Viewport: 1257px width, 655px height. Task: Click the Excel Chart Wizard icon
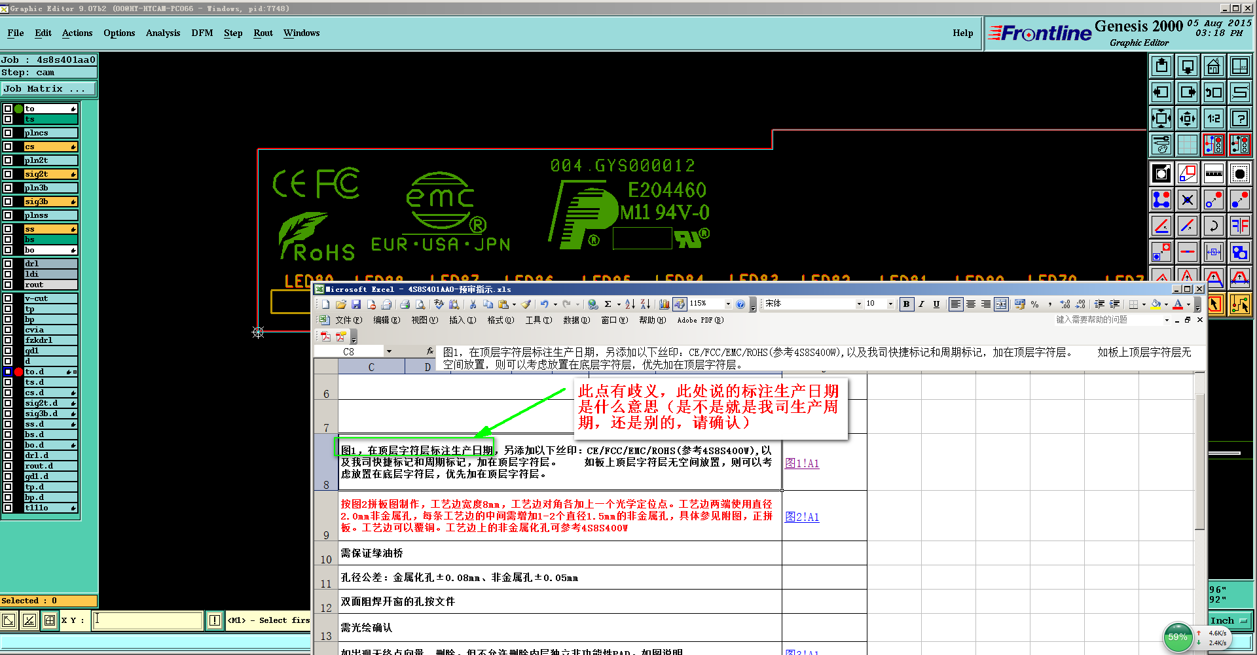[664, 304]
